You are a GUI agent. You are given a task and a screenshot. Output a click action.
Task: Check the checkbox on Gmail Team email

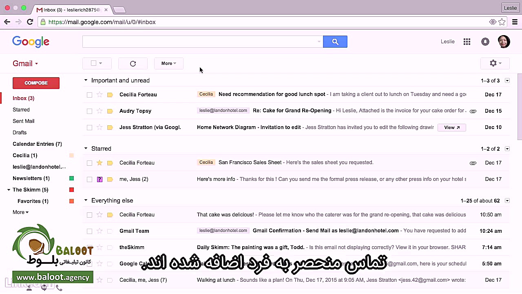[x=89, y=231]
